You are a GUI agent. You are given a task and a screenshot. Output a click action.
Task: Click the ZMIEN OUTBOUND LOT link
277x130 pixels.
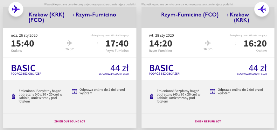click(69, 121)
